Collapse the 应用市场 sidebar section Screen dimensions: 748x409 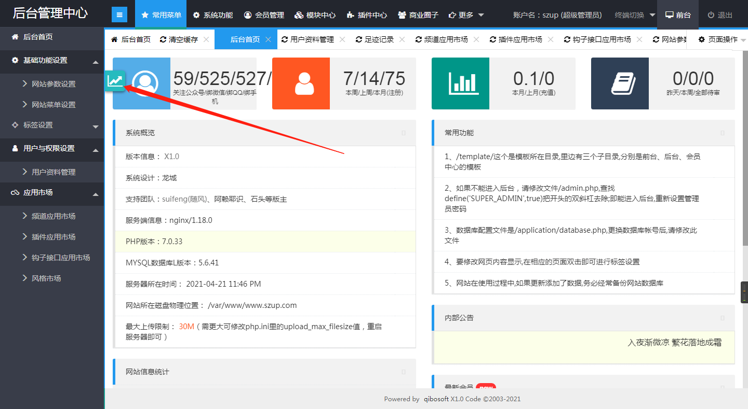tap(95, 194)
